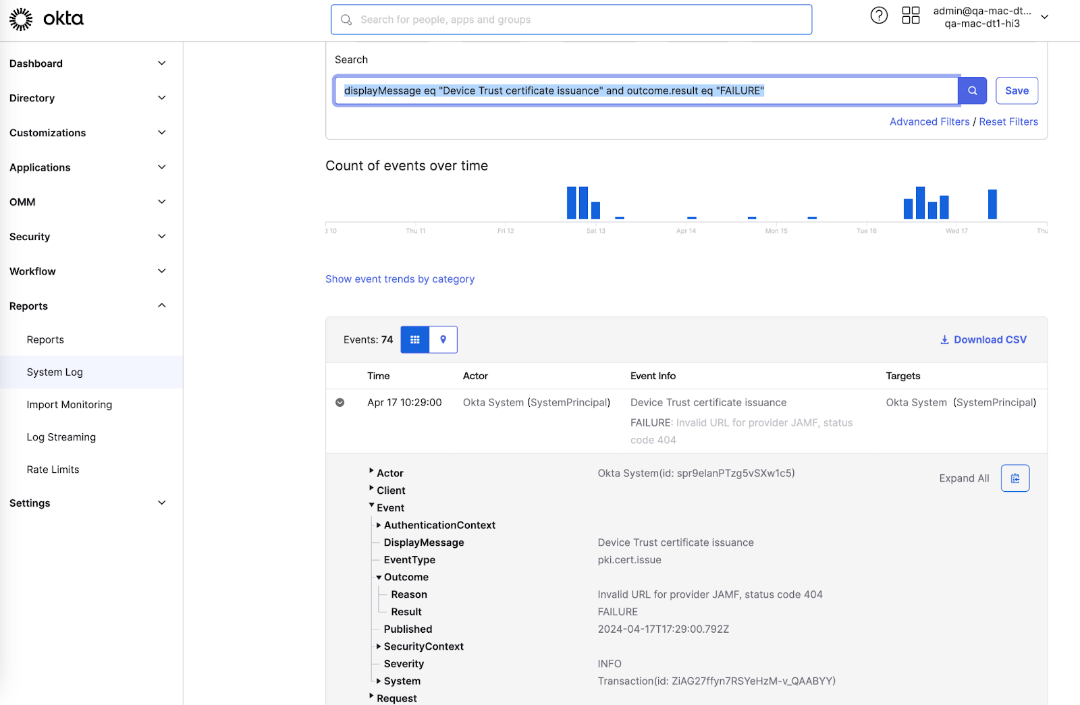The height and width of the screenshot is (705, 1080).
Task: Expand the Request tree node
Action: [371, 696]
